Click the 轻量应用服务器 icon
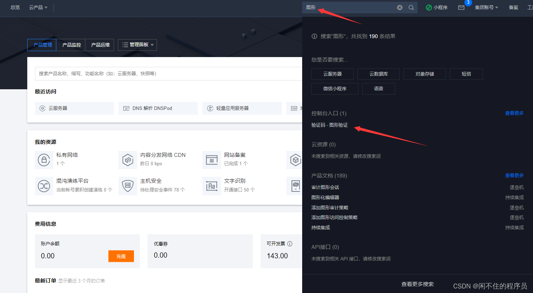 [x=210, y=108]
